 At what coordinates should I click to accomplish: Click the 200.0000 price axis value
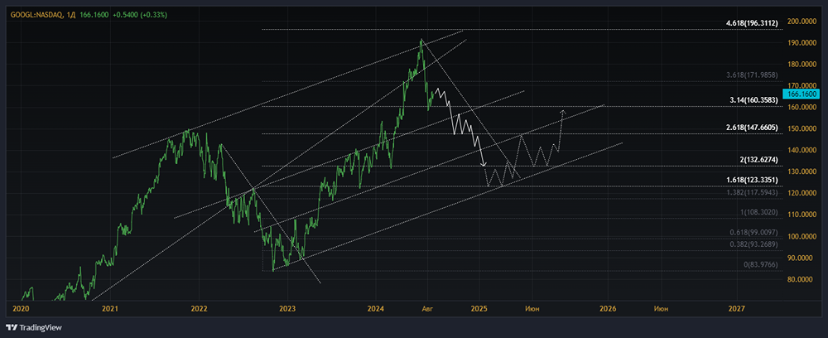click(801, 22)
